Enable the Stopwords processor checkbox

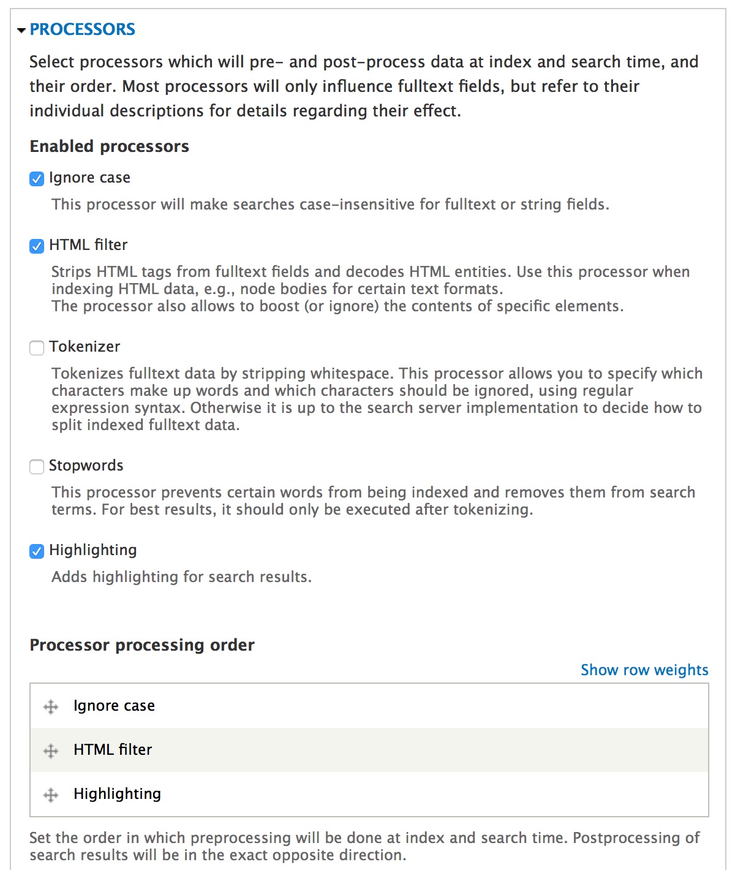[x=37, y=466]
